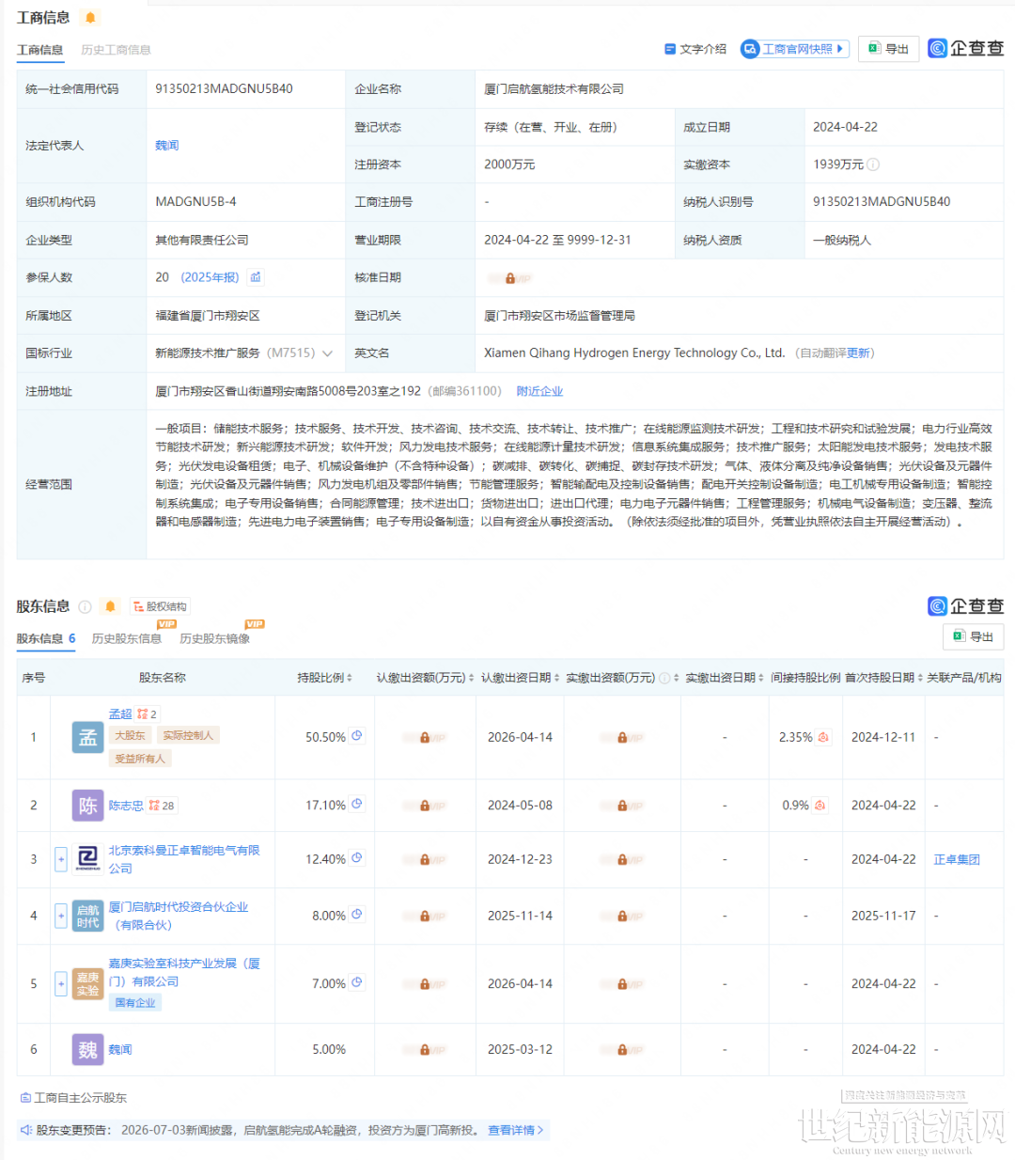Open 工商官网快照 snapshot button

[x=795, y=49]
